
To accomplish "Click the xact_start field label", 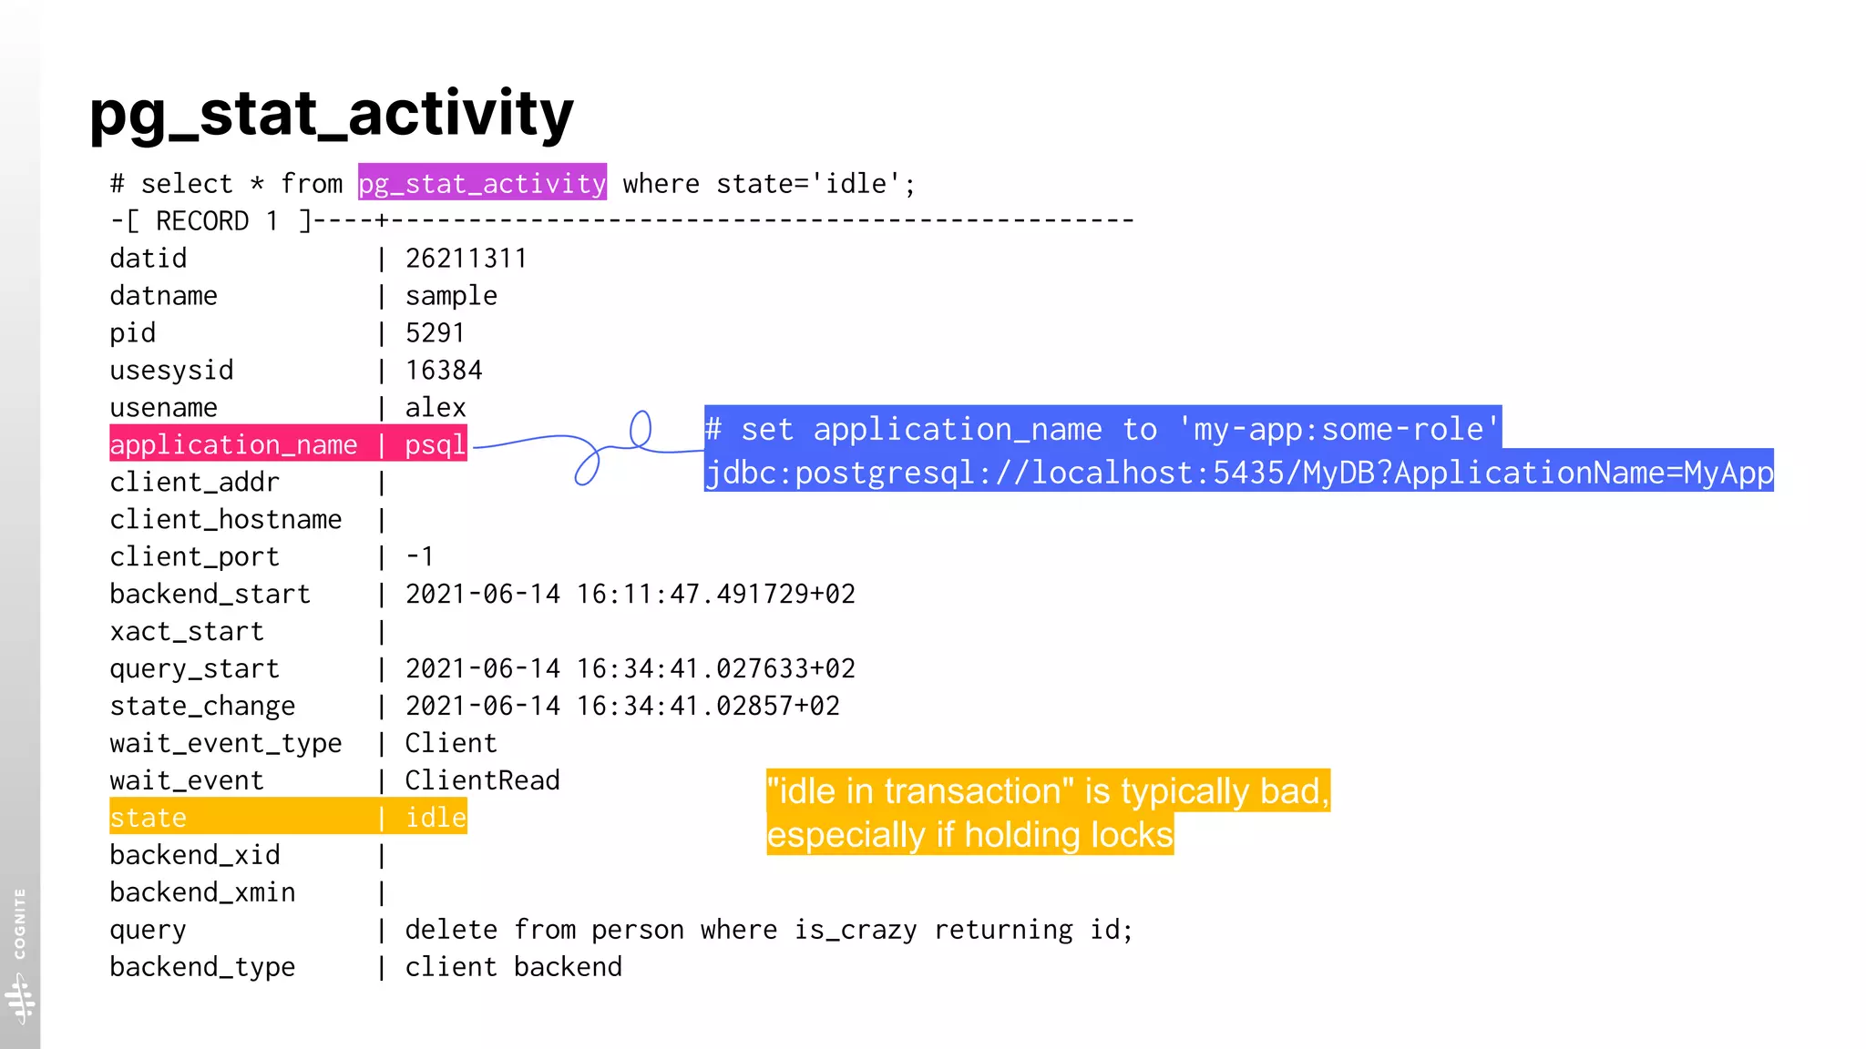I will tap(186, 632).
